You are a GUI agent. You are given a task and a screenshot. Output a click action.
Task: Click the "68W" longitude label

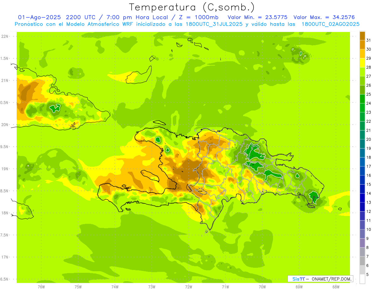[336, 287]
